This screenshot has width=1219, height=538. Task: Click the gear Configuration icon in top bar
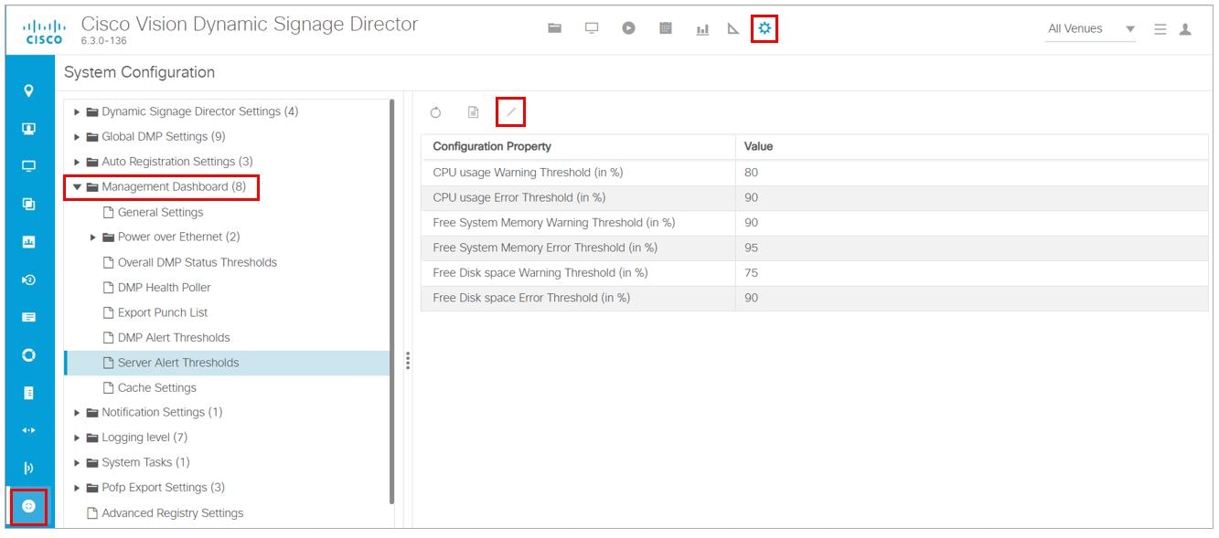765,28
